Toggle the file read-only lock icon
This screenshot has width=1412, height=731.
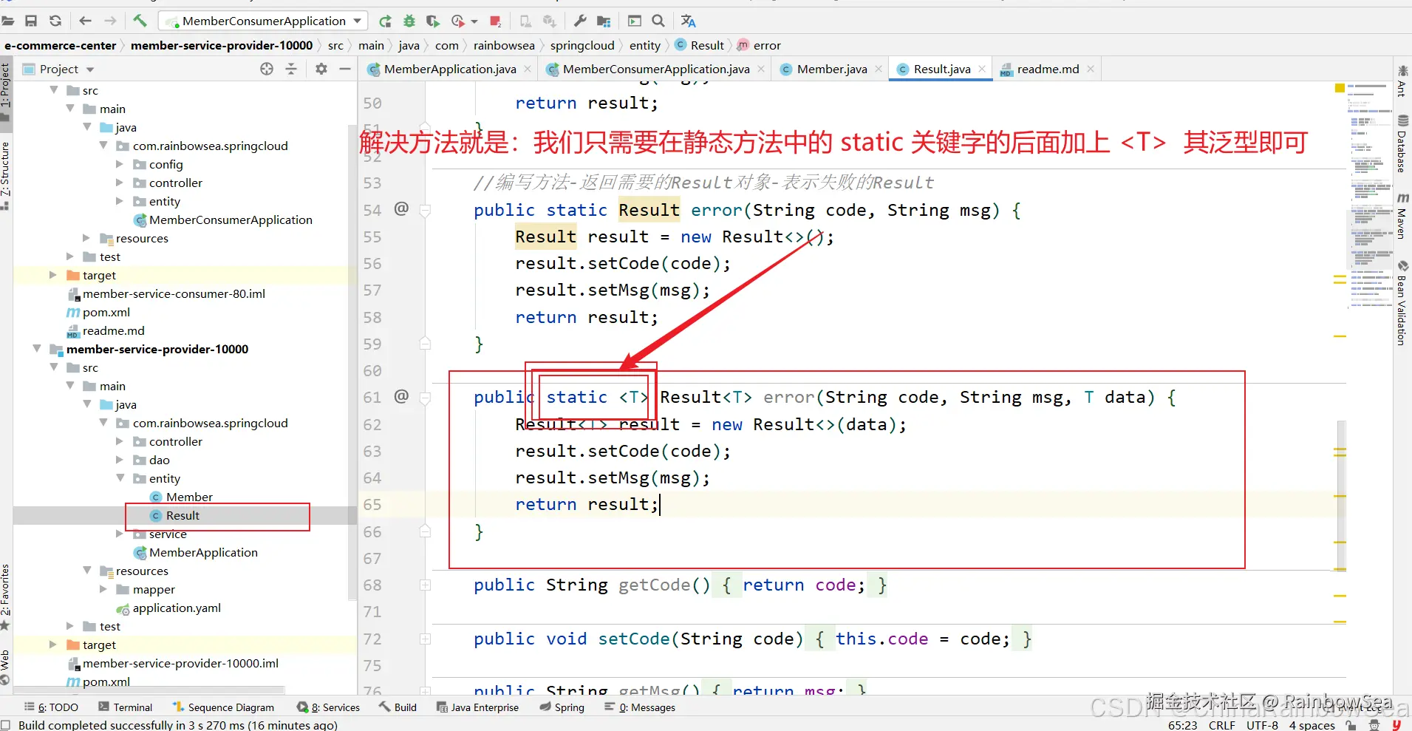pos(1351,725)
